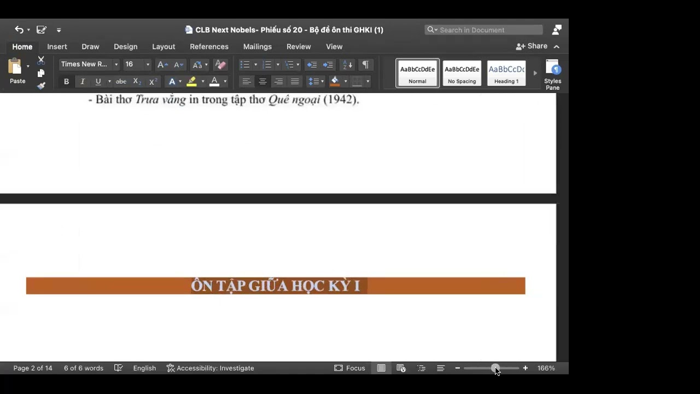Switch to the Mailings tab
Image resolution: width=700 pixels, height=394 pixels.
click(x=257, y=47)
